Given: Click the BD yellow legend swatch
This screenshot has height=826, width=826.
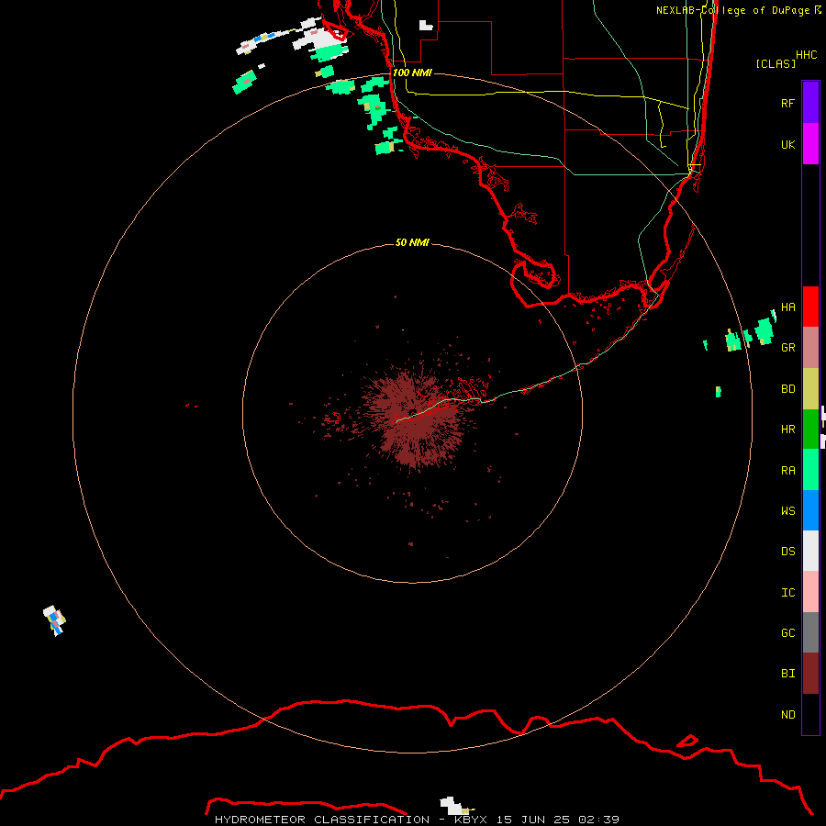Looking at the screenshot, I should tap(810, 388).
